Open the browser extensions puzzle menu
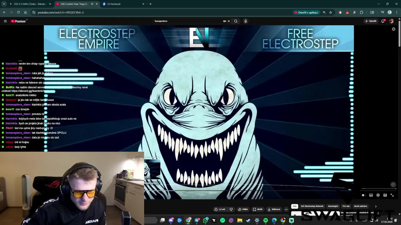Viewport: 401px width, 225px height. pos(362,12)
